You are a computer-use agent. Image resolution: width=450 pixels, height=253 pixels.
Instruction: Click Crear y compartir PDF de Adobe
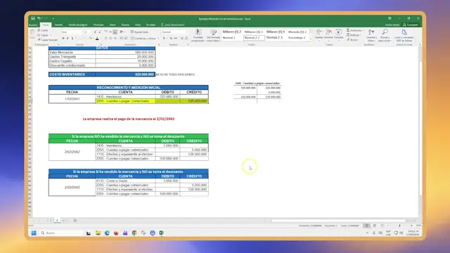pyautogui.click(x=404, y=35)
